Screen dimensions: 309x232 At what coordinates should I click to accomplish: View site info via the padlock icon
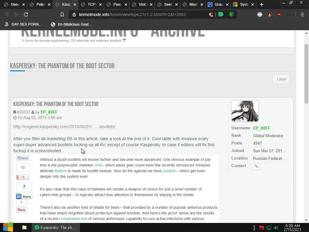pyautogui.click(x=74, y=14)
